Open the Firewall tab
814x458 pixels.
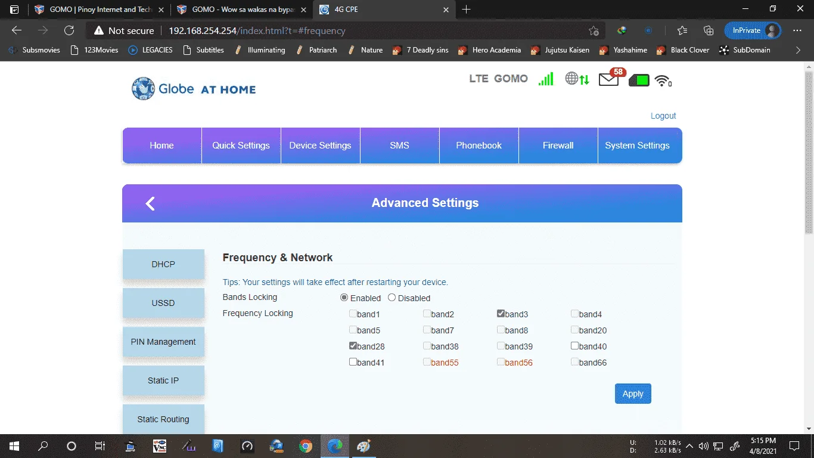point(558,146)
